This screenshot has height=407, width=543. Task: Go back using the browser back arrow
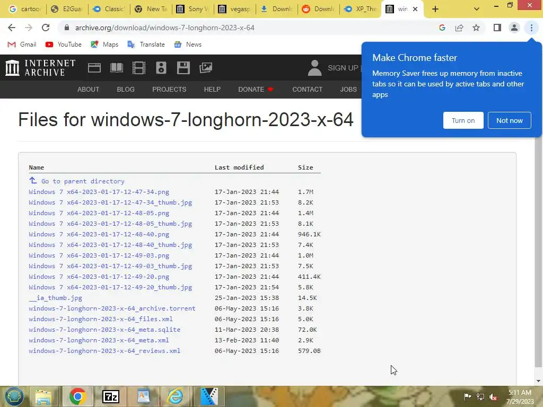(x=12, y=28)
